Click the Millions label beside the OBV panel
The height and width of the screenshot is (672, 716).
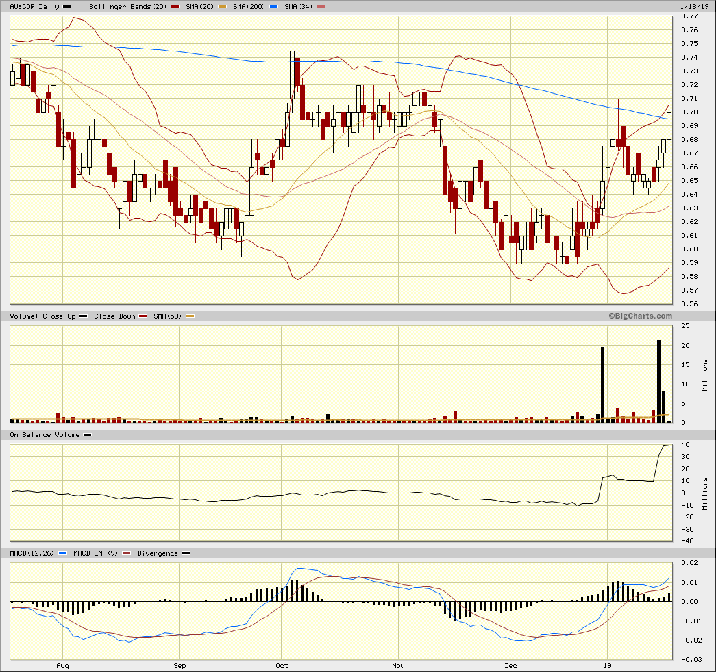pos(705,493)
